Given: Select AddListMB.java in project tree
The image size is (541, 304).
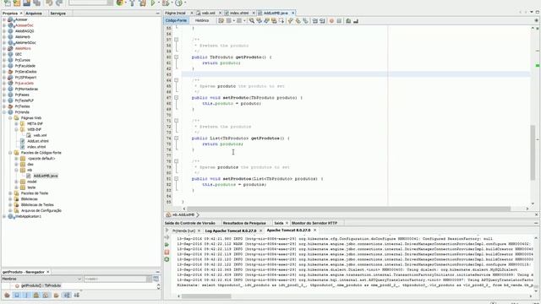Looking at the screenshot, I should click(46, 176).
